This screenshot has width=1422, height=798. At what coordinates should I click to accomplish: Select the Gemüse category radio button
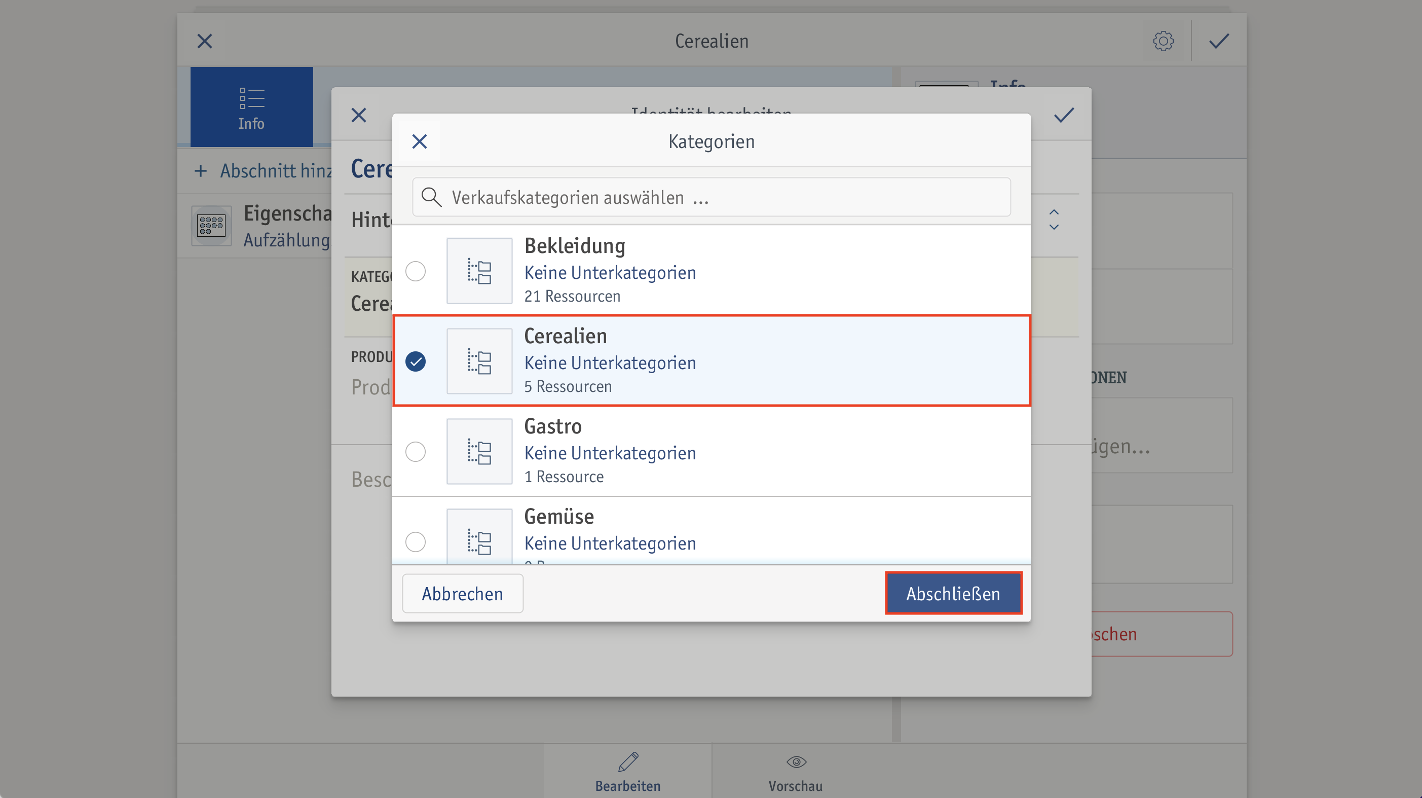(x=415, y=542)
